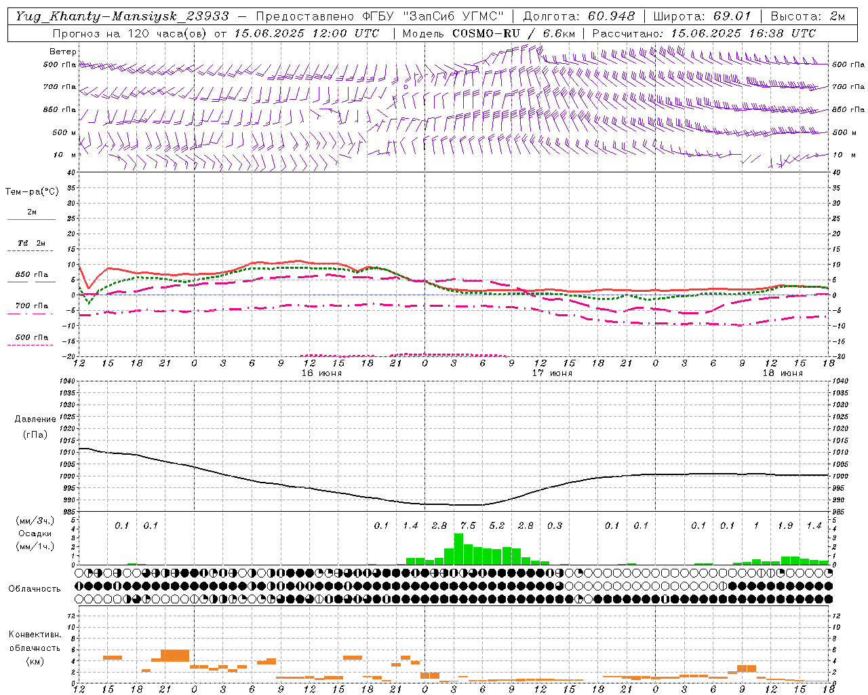Click the 850 гПа temperature legend entry

pyautogui.click(x=32, y=275)
